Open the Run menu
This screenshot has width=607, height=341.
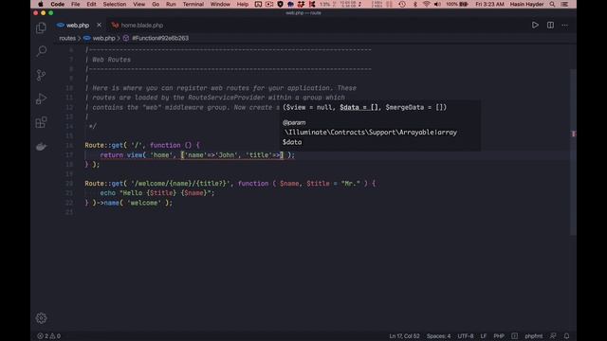click(x=171, y=4)
